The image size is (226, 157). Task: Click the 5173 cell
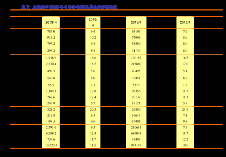click(x=136, y=85)
